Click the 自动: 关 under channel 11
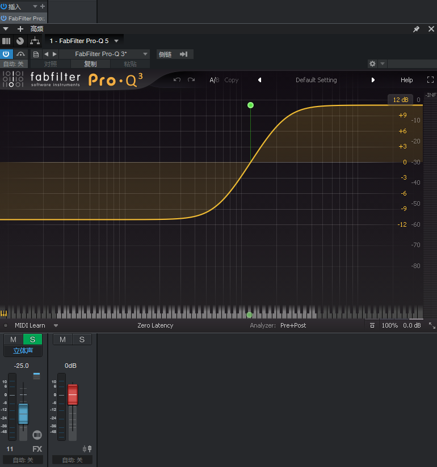 pyautogui.click(x=23, y=460)
